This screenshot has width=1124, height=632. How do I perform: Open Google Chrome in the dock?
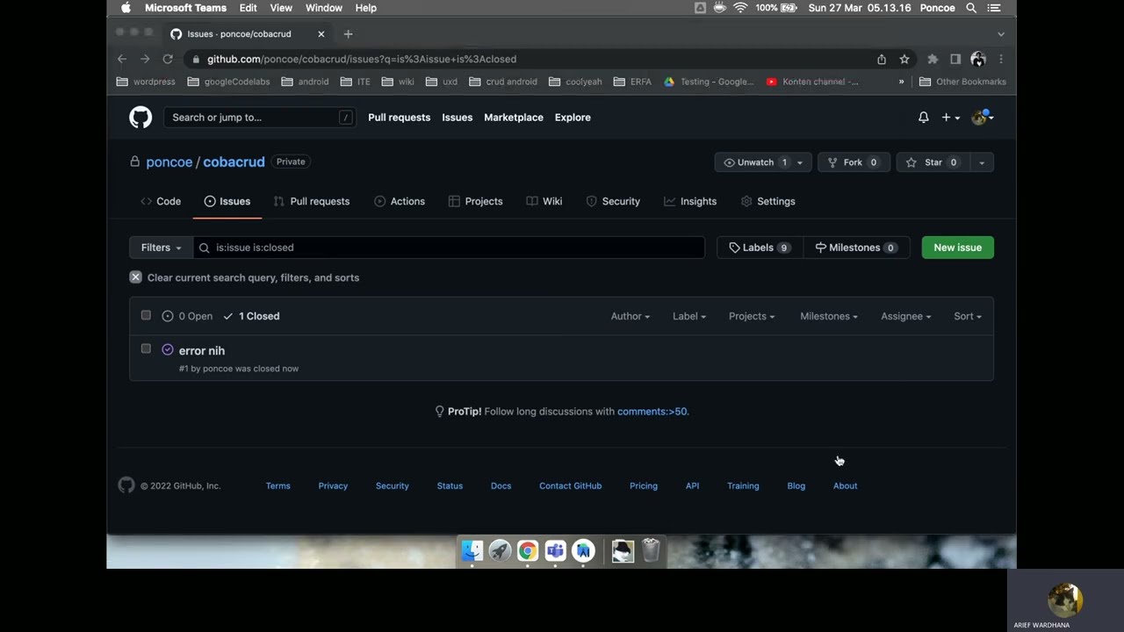(x=528, y=550)
